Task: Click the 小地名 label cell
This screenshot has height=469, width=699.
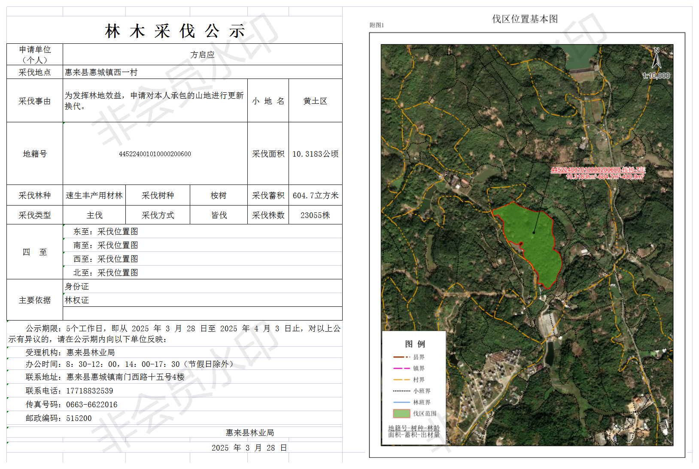Action: point(268,101)
